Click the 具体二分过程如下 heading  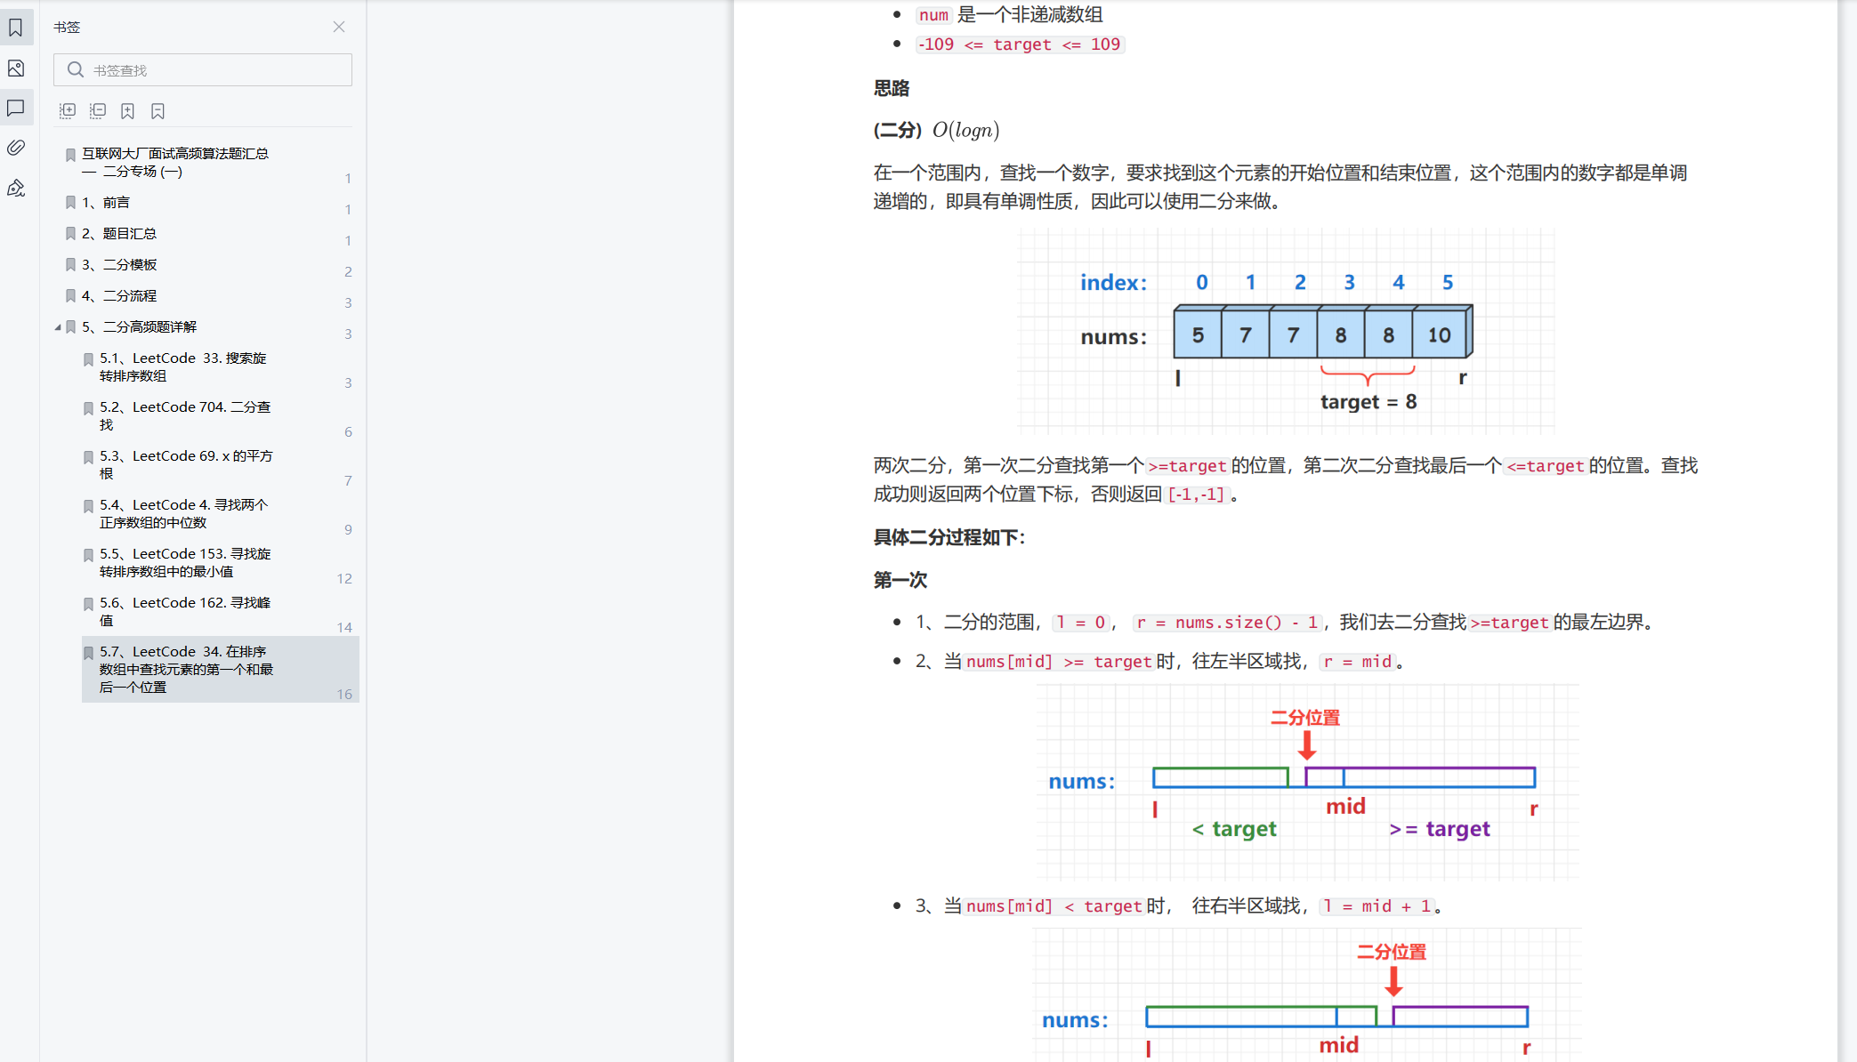949,537
